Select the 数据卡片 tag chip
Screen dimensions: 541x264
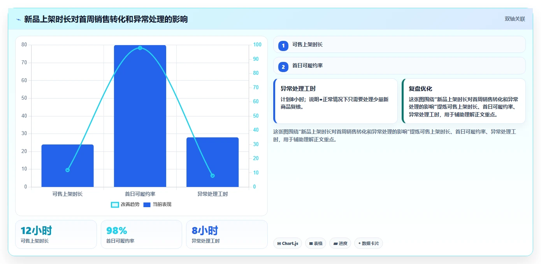click(369, 243)
